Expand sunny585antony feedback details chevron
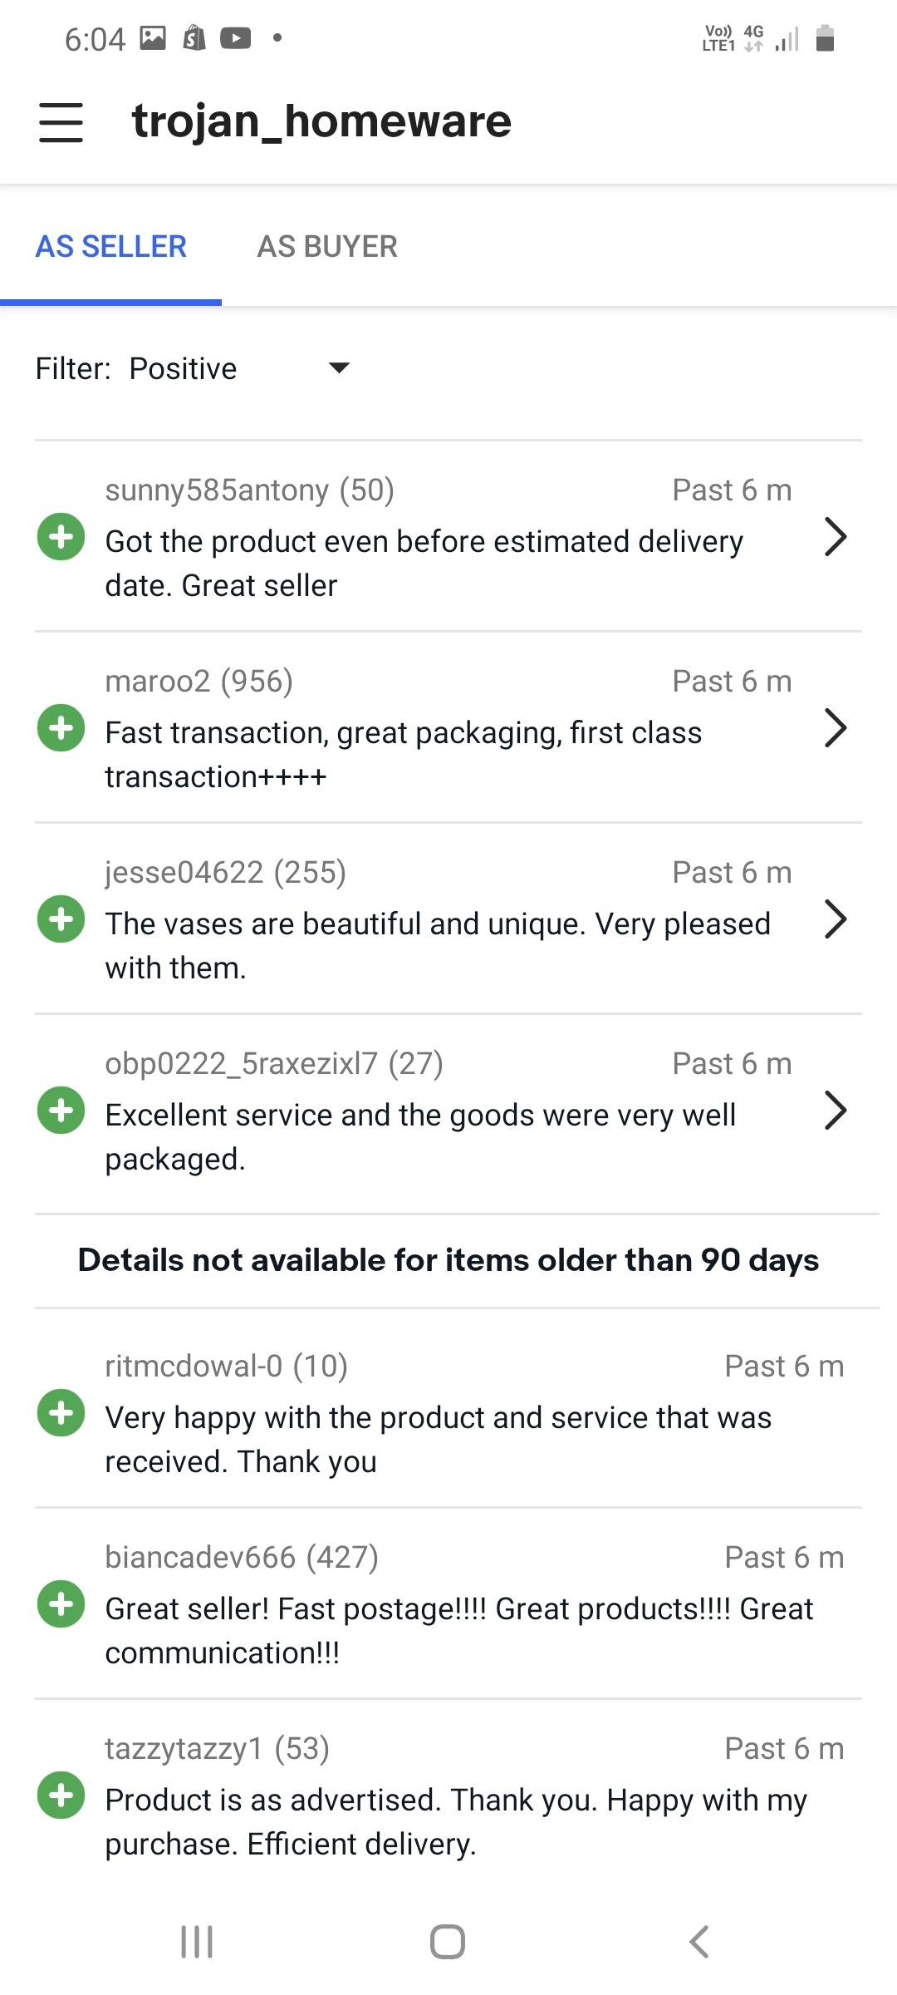Viewport: 897px width, 1995px height. click(835, 537)
